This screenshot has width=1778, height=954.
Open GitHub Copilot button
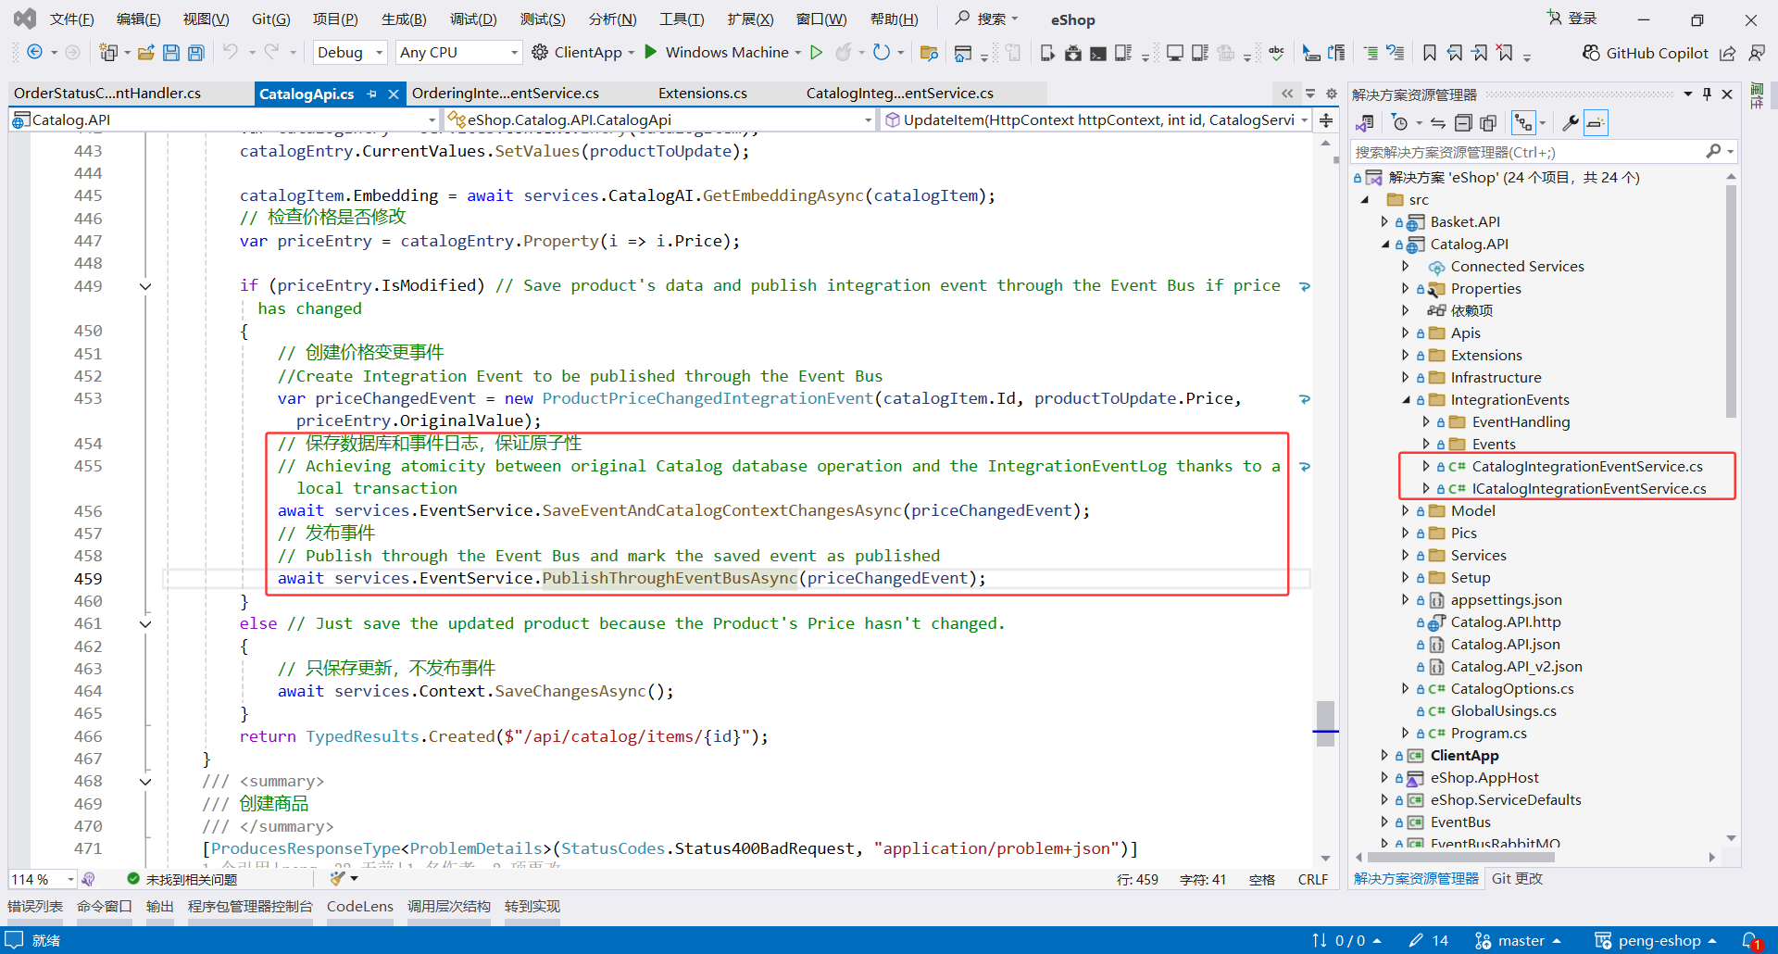(x=1645, y=53)
